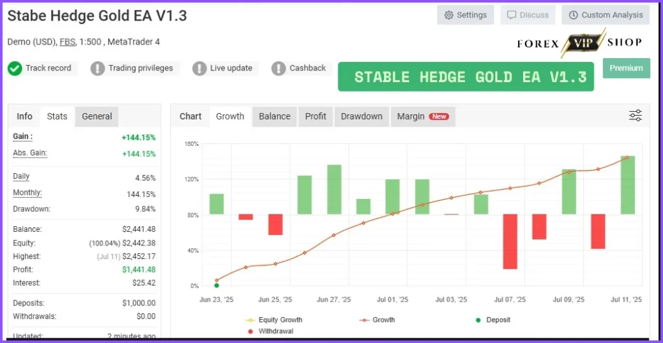Click the Abs. Gain label
Screen dimensions: 663x343
coord(30,152)
